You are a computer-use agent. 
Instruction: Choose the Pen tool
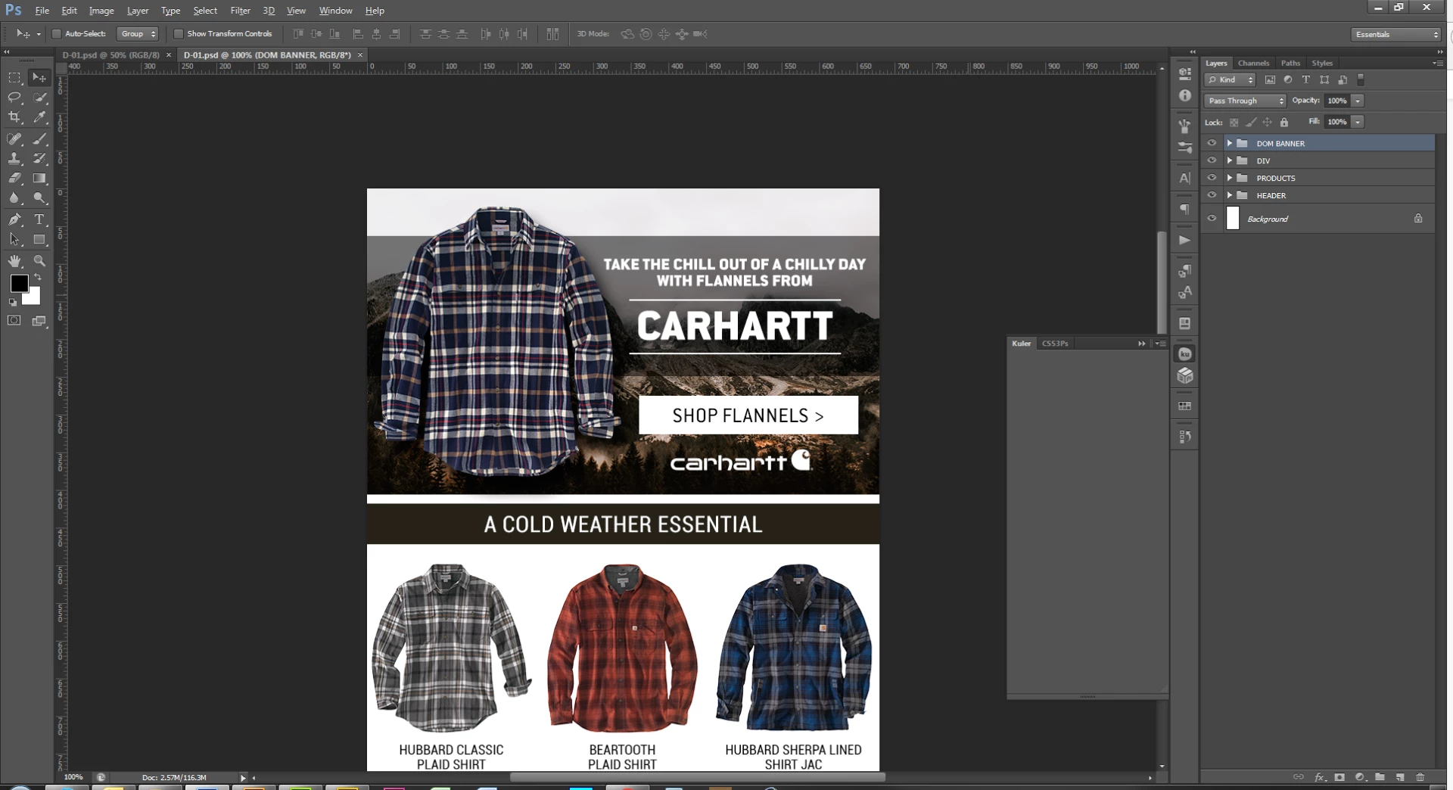(14, 219)
